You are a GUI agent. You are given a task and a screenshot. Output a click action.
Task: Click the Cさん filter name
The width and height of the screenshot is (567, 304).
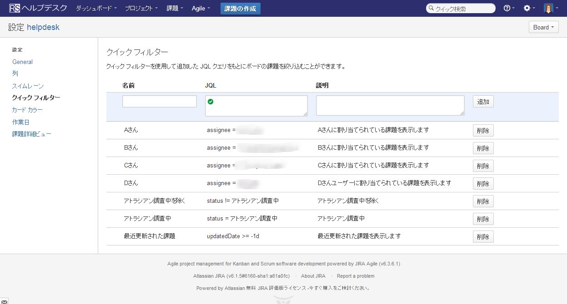click(x=131, y=166)
